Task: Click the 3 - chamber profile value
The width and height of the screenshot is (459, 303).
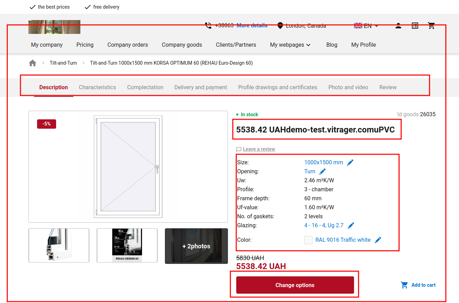Action: click(x=319, y=189)
